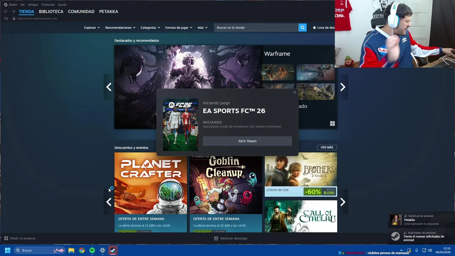Close the 'Iniciando juego' dialog

pos(294,92)
